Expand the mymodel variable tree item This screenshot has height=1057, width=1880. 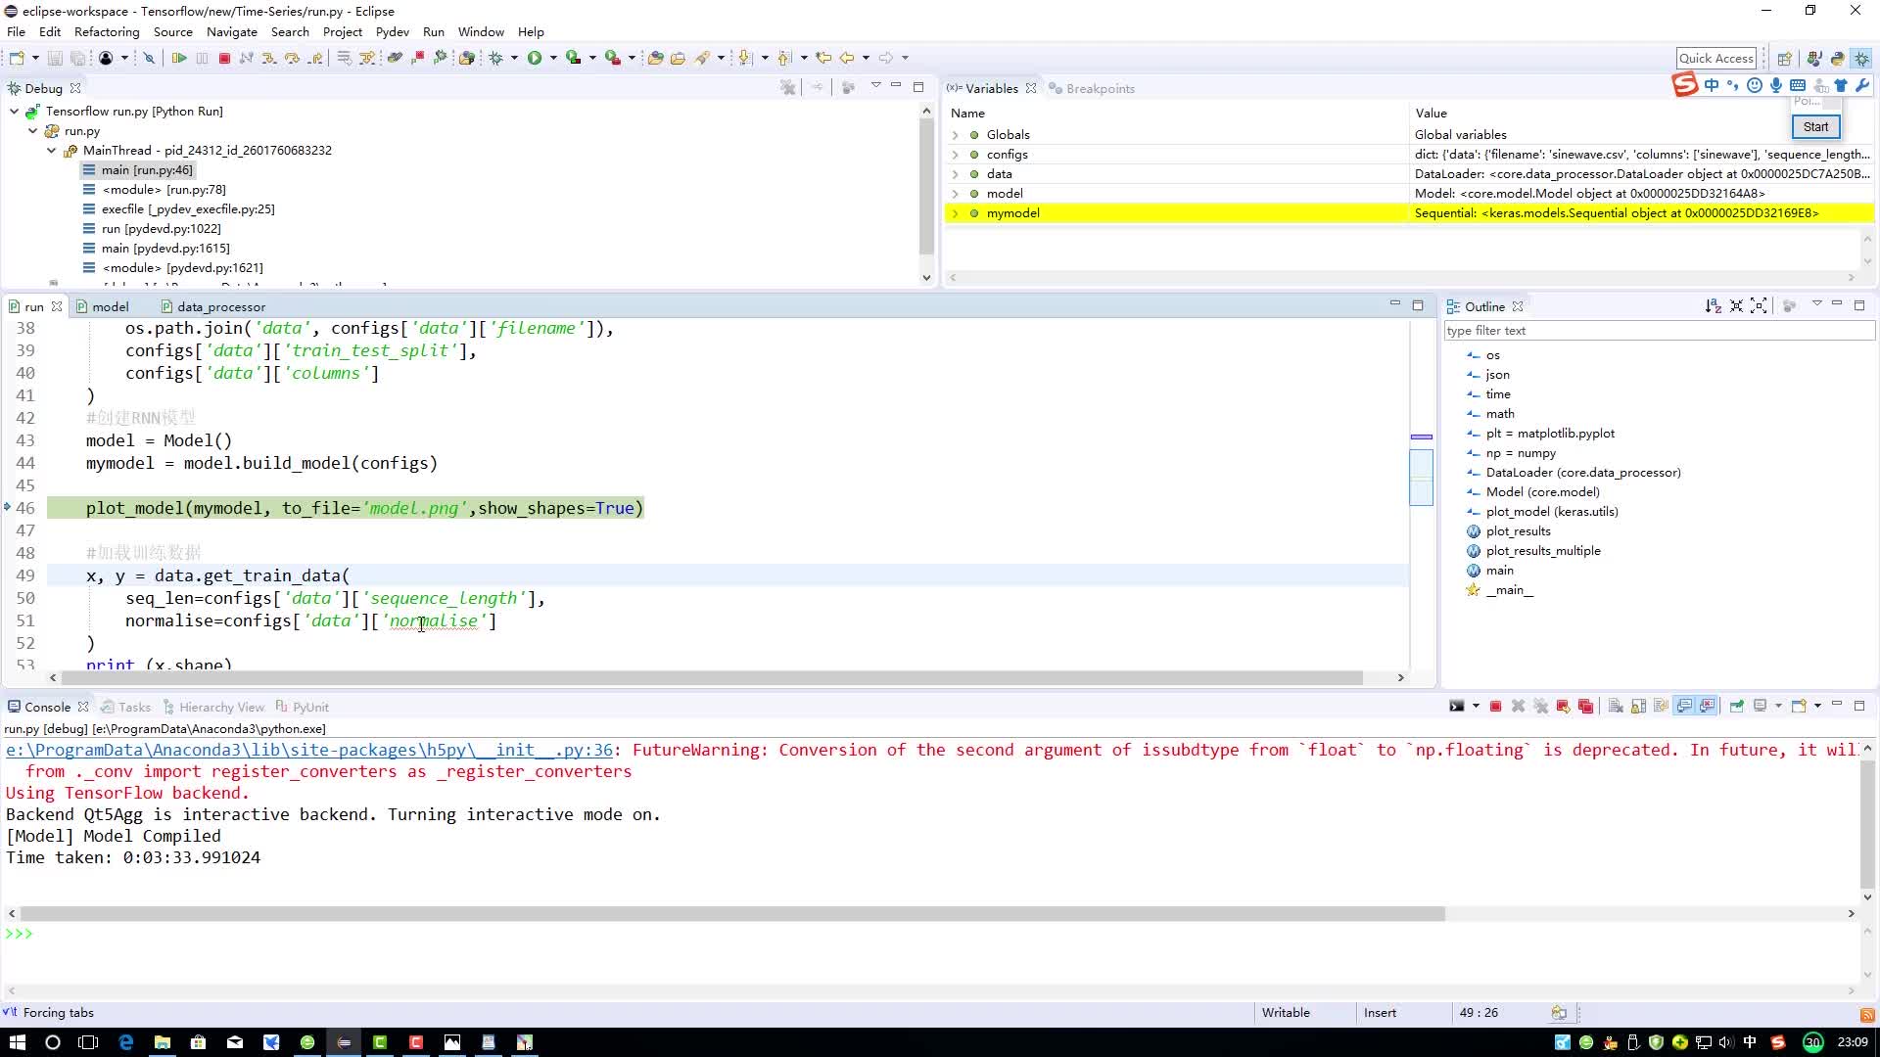pyautogui.click(x=956, y=211)
